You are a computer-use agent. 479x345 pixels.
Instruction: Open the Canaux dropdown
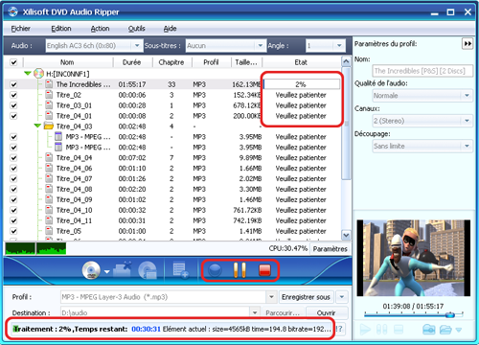pos(467,121)
